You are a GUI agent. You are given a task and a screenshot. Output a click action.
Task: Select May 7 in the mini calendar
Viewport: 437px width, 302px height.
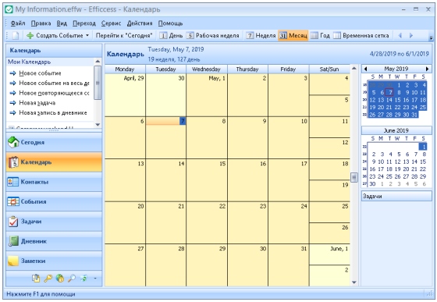point(390,93)
